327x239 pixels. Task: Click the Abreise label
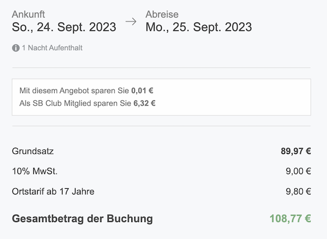pos(162,15)
